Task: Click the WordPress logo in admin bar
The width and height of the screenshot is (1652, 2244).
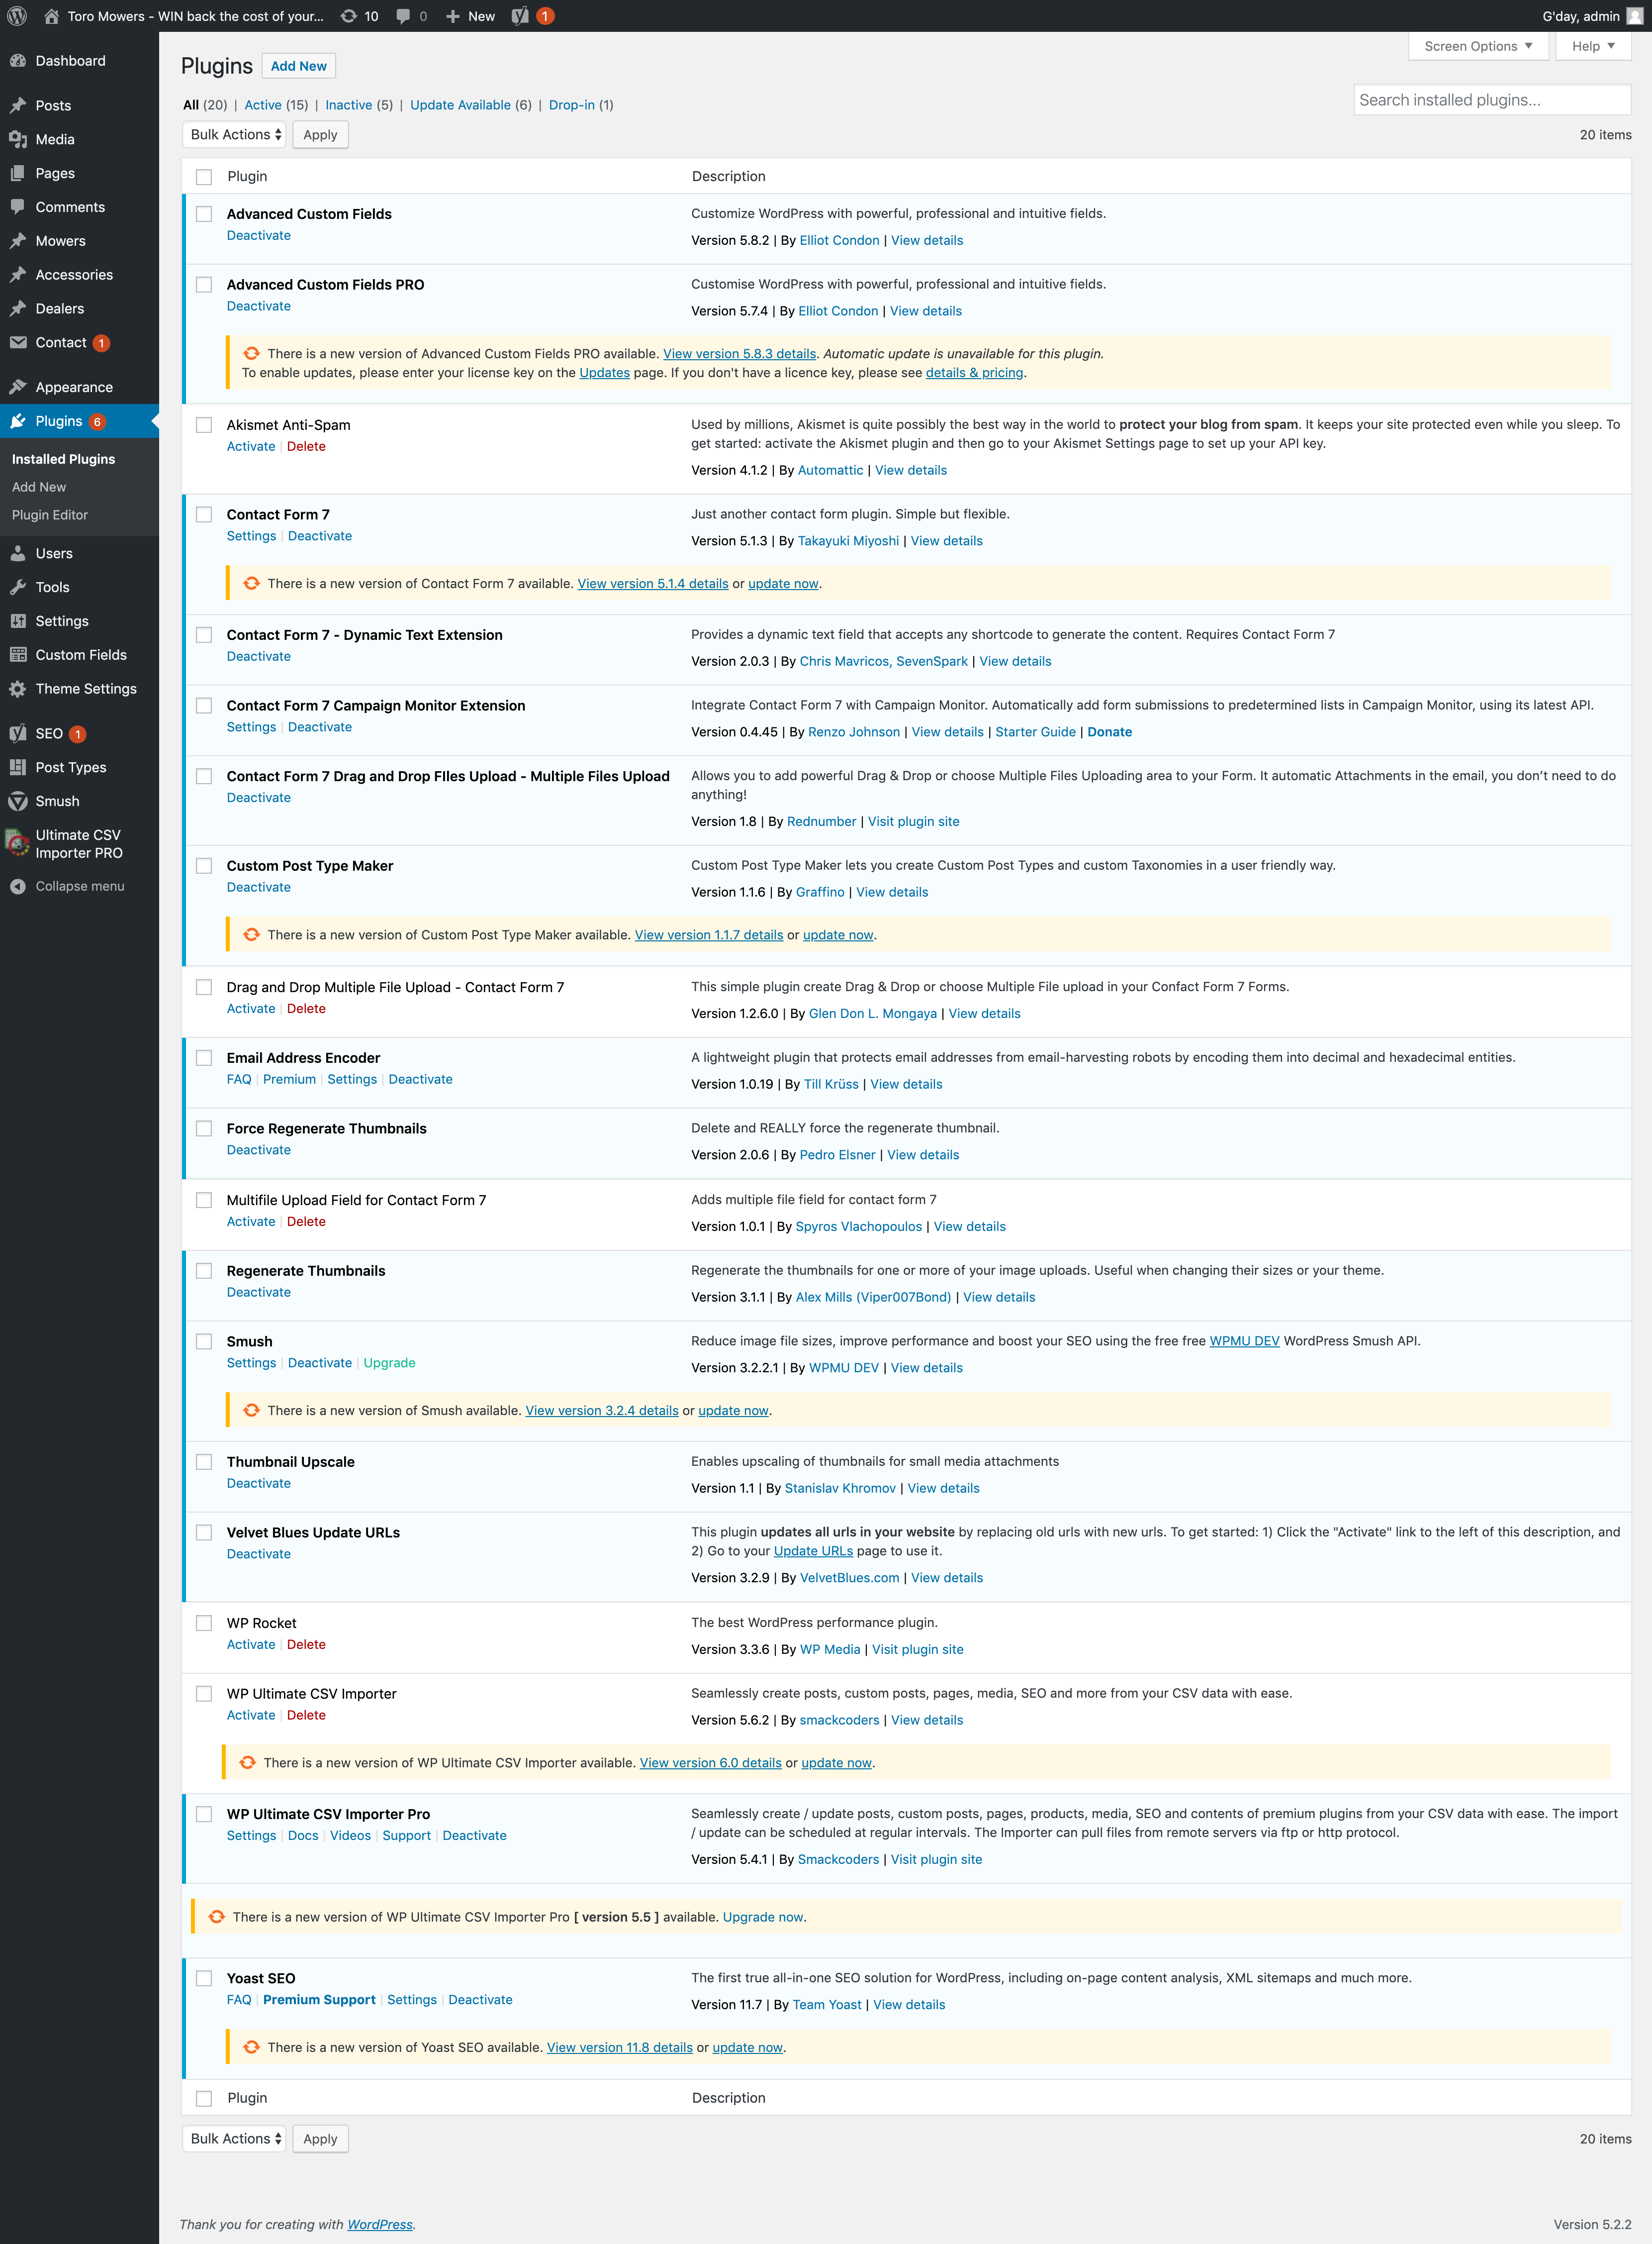Action: pos(17,16)
